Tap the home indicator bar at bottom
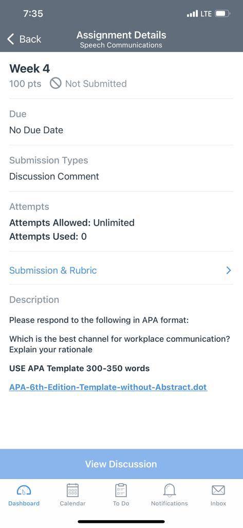 coord(121,522)
